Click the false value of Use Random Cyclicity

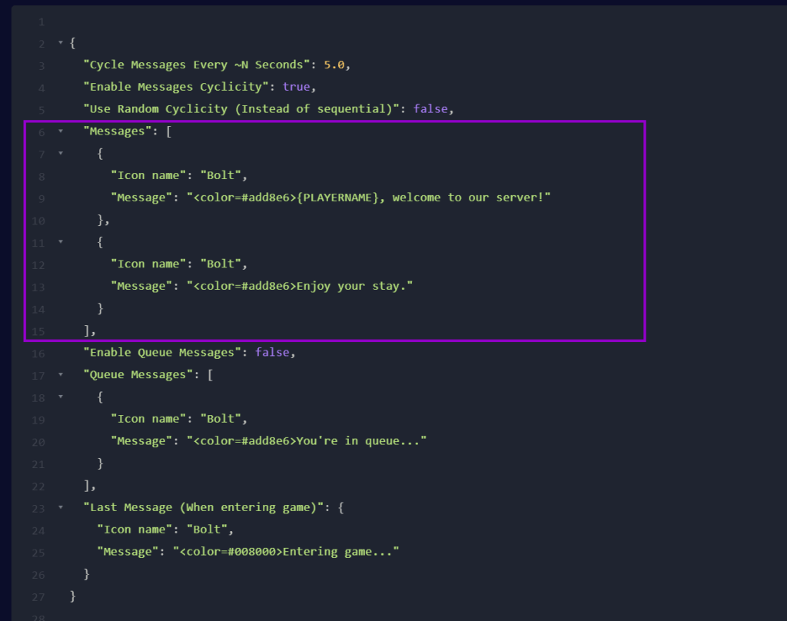tap(430, 109)
